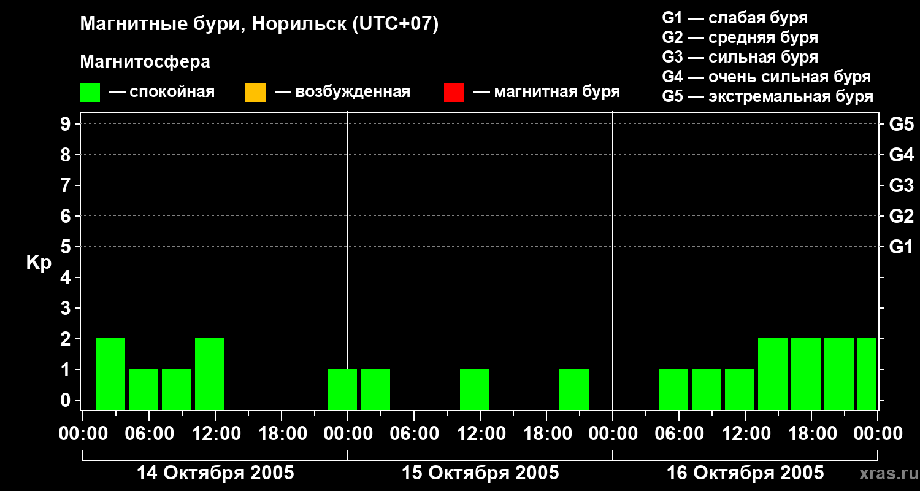
Task: Select the Kp 2 bar just before 18:00, 16 Октября
Action: click(806, 374)
